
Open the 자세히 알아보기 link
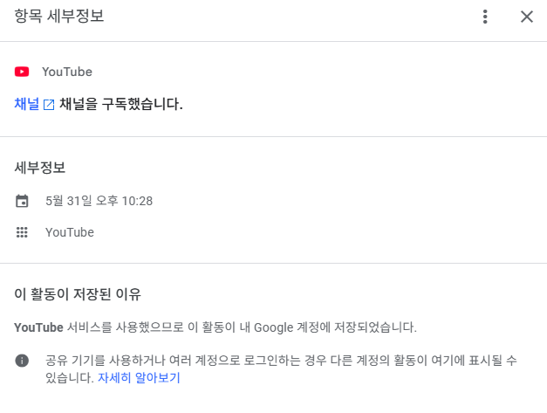click(139, 377)
